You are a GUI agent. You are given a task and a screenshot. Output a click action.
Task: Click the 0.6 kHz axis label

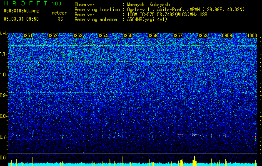click(x=3, y=158)
